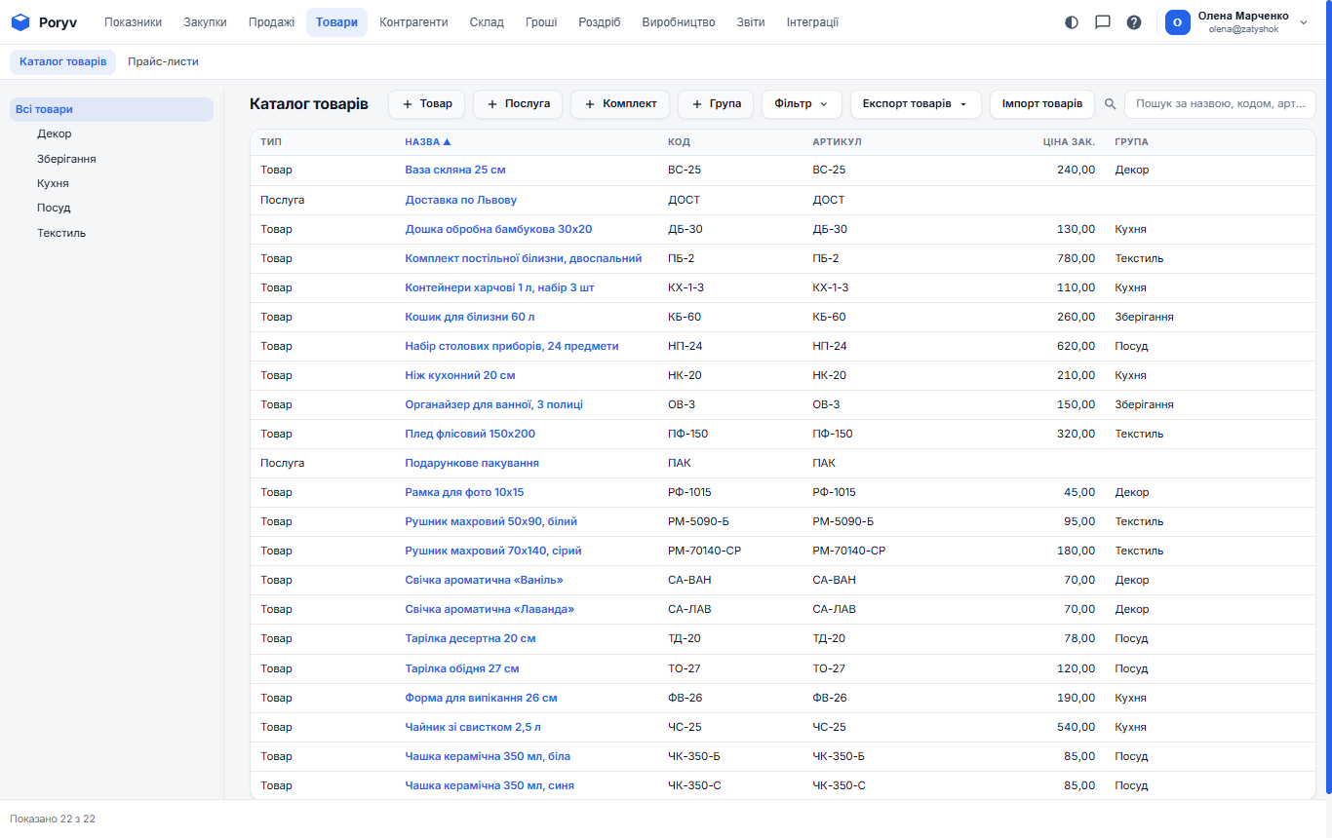The image size is (1332, 838).
Task: Click the Poryv logo icon
Action: [20, 22]
